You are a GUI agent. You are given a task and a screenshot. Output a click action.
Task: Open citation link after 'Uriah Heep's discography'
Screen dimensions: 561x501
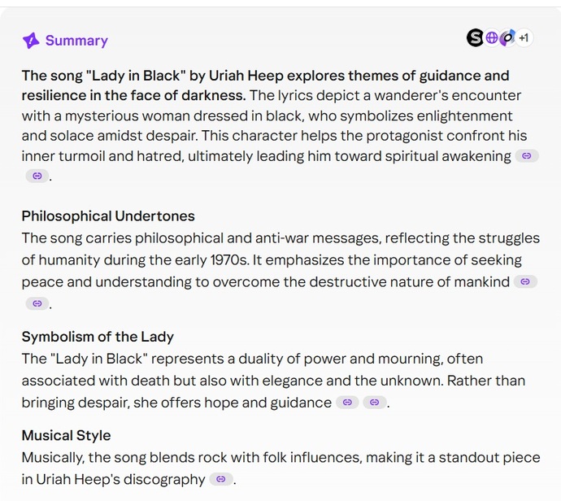click(x=221, y=479)
